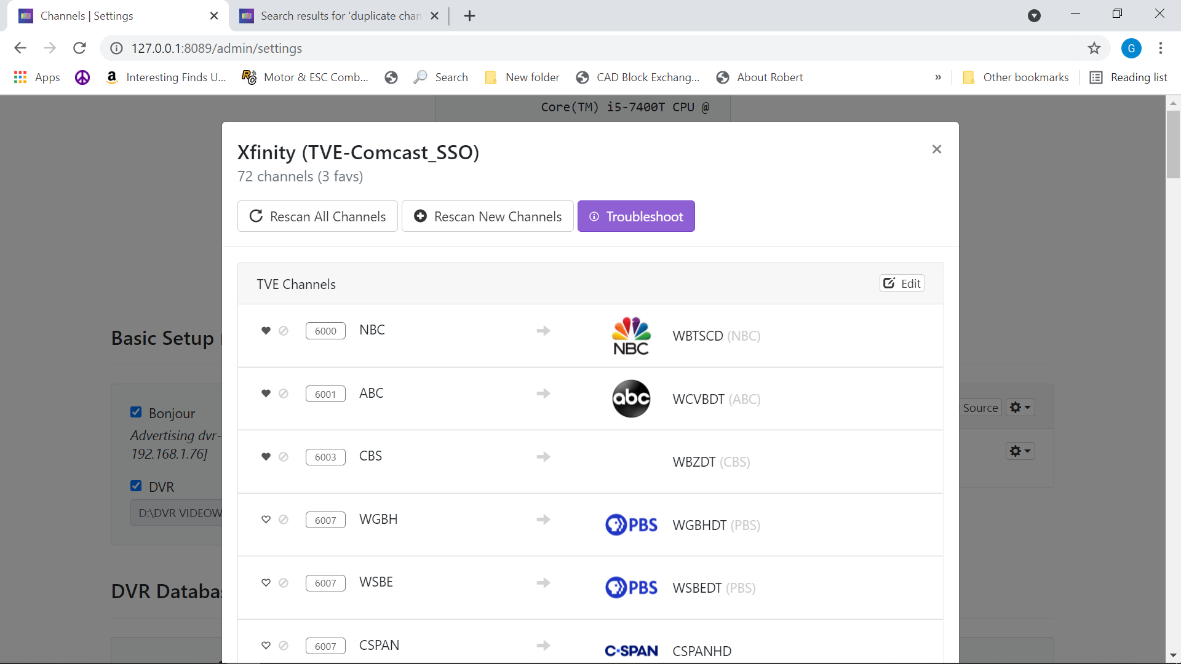Click the arrow icon in WSBE row

pyautogui.click(x=543, y=582)
